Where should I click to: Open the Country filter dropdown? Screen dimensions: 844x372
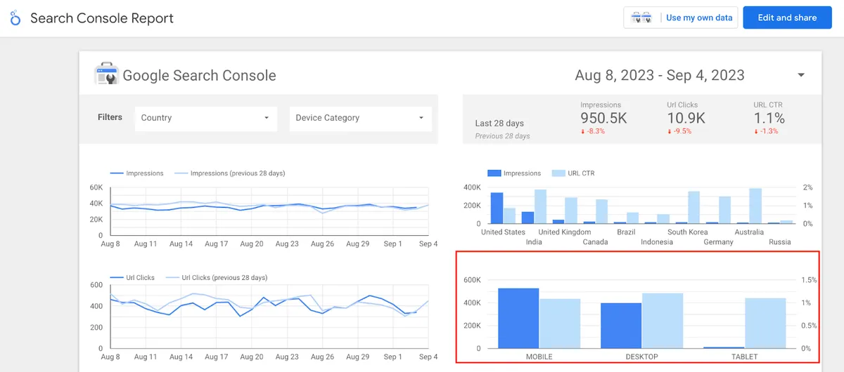click(x=205, y=118)
